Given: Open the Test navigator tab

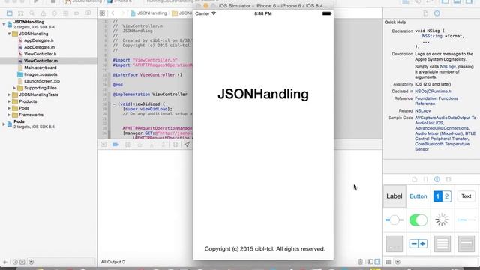Looking at the screenshot, I should [x=55, y=13].
